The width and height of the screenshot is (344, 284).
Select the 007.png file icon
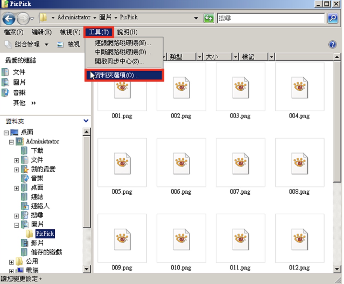click(x=240, y=163)
